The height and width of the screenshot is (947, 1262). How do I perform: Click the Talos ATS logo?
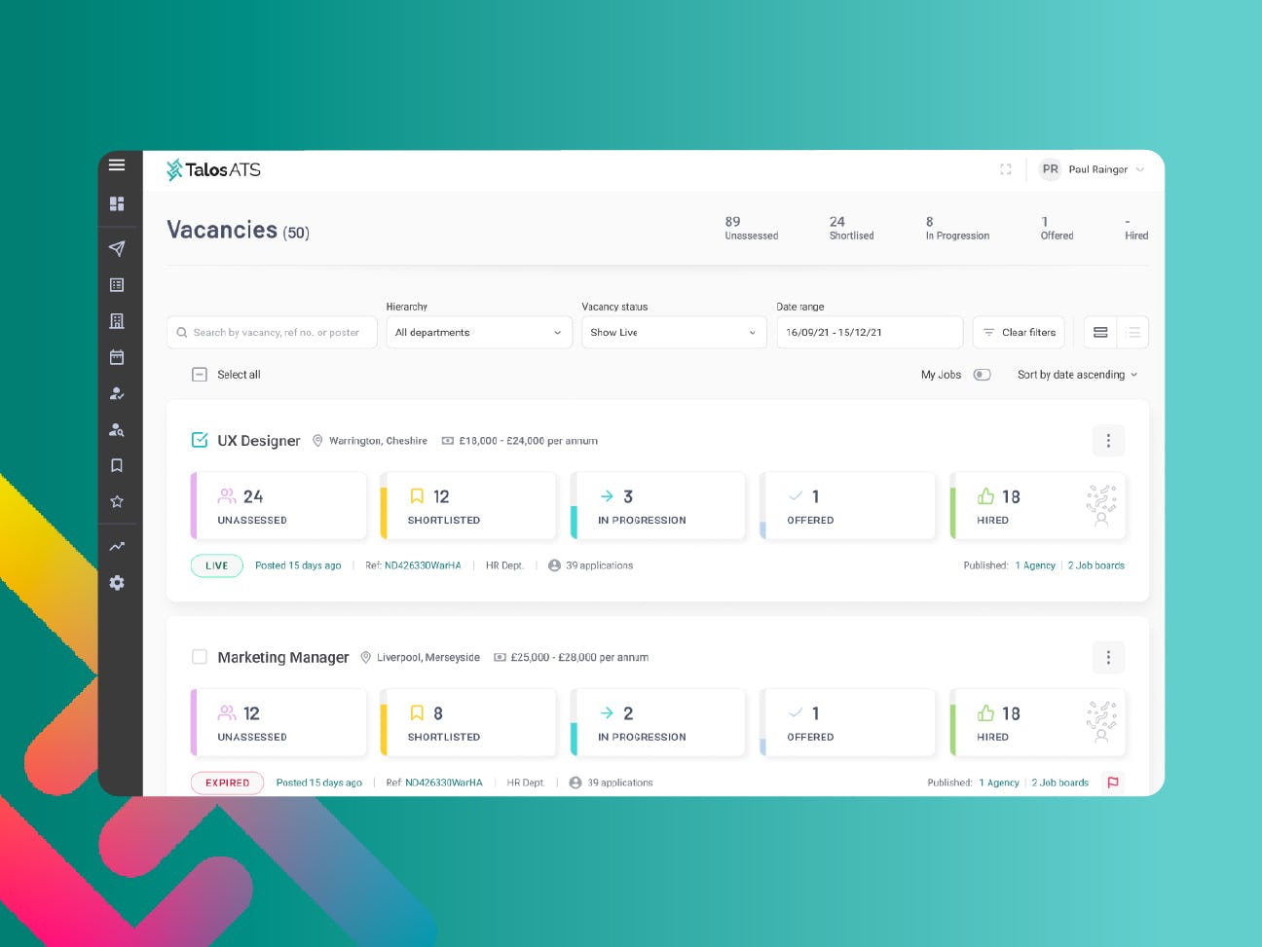(213, 169)
